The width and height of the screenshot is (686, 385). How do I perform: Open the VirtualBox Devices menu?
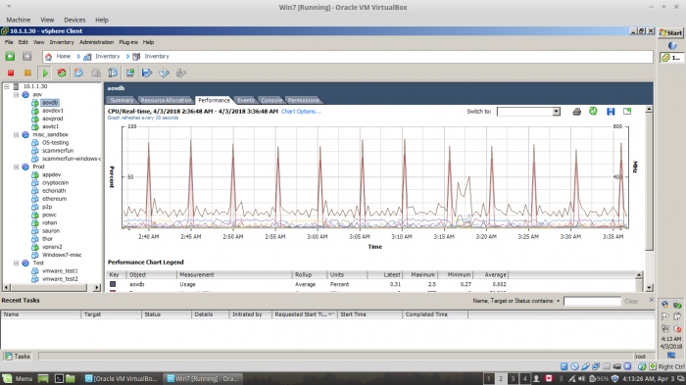click(x=74, y=20)
